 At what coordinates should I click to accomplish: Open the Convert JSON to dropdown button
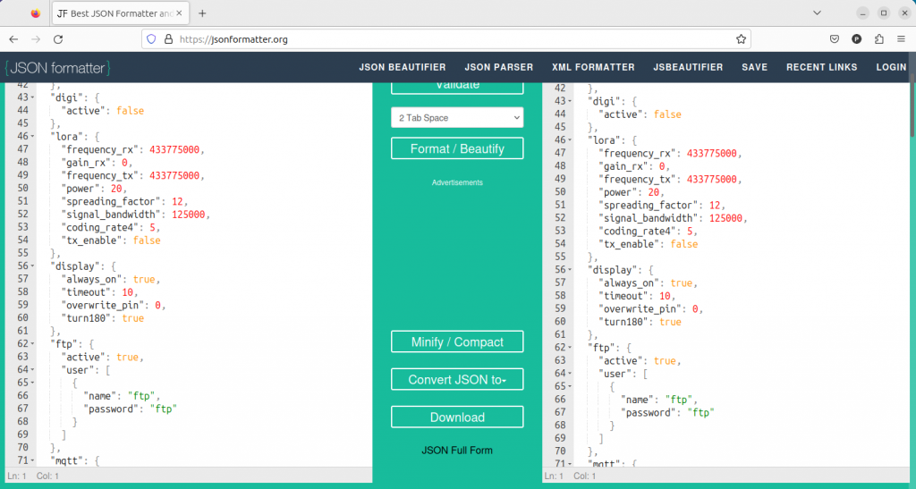coord(457,380)
